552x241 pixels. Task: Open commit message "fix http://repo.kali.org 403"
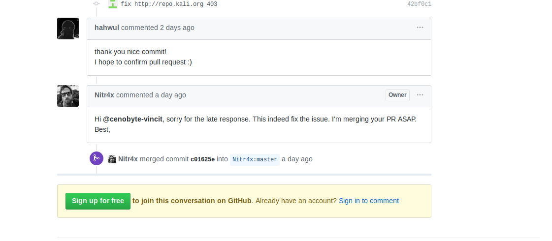click(x=169, y=4)
